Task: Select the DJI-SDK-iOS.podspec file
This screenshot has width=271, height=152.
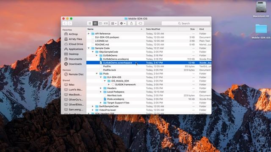Action: click(x=149, y=37)
